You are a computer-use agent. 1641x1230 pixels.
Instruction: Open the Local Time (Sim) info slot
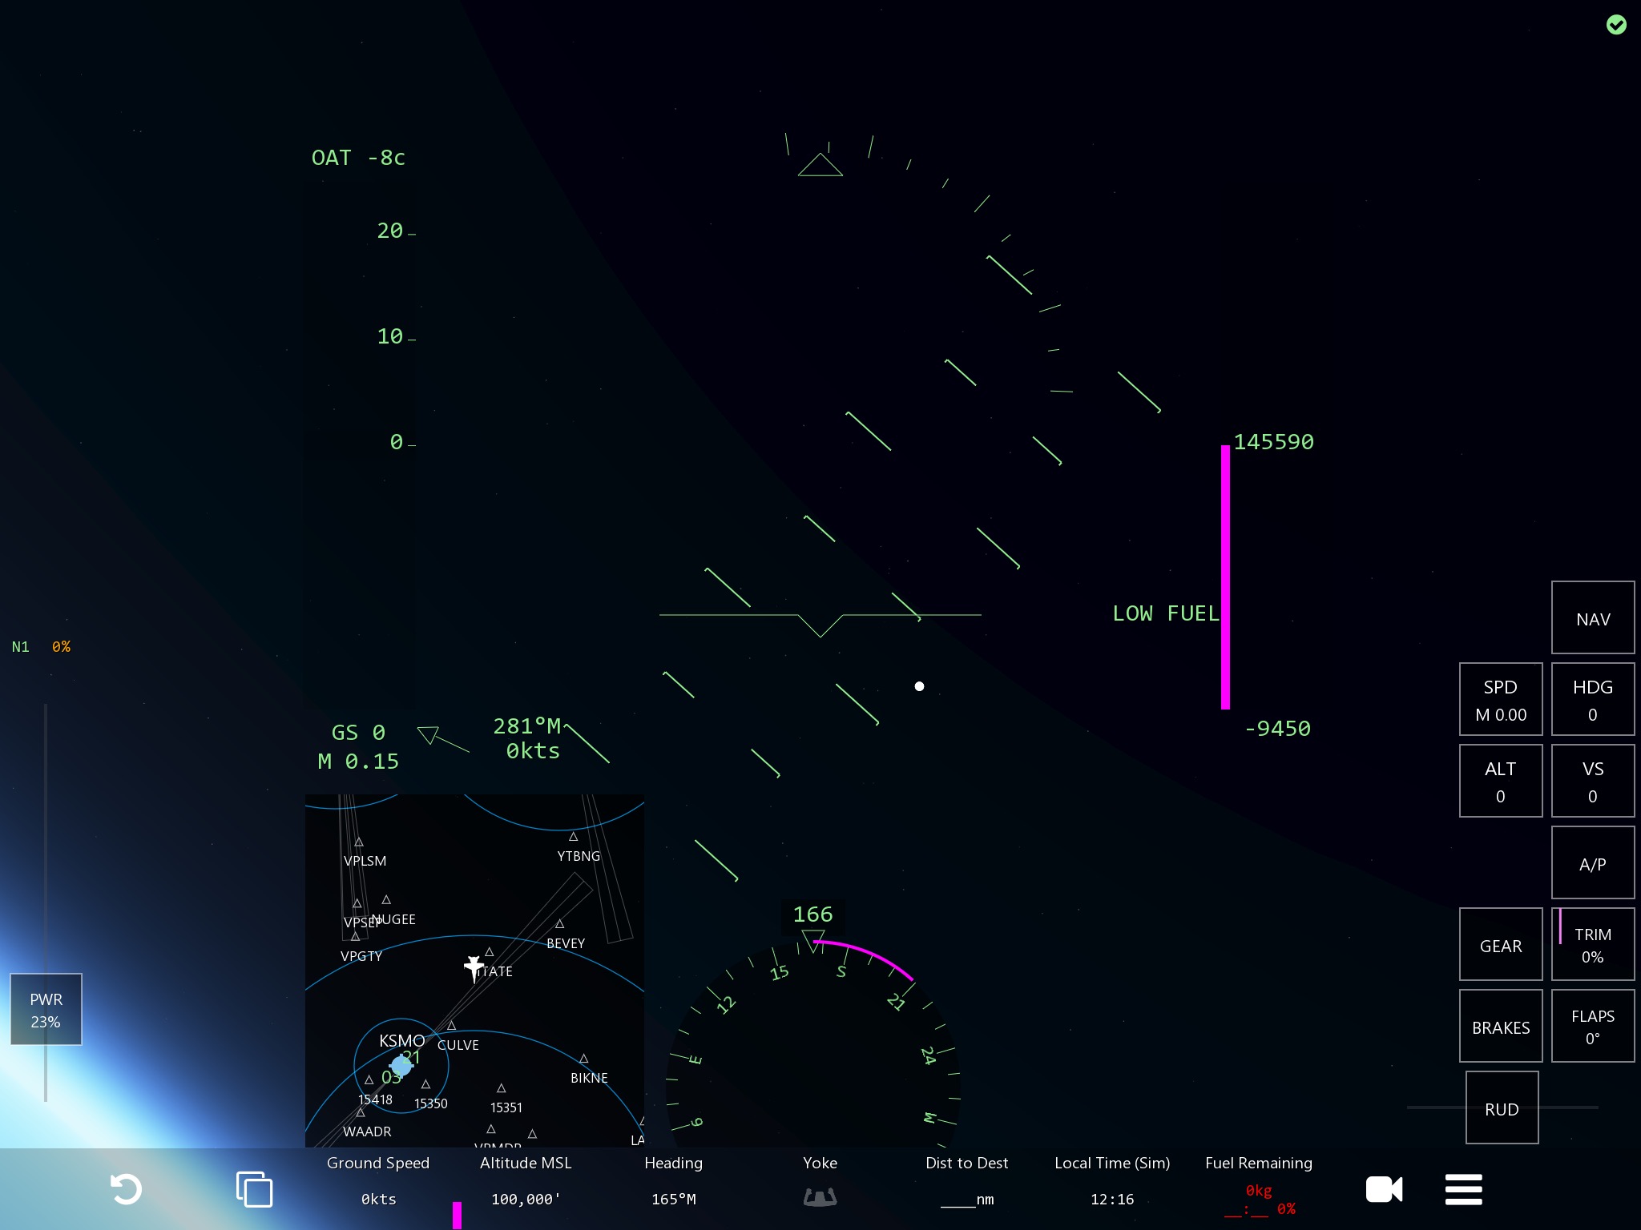click(1111, 1182)
